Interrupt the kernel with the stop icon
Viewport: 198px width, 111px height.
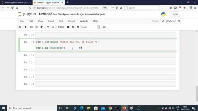pyautogui.click(x=68, y=27)
